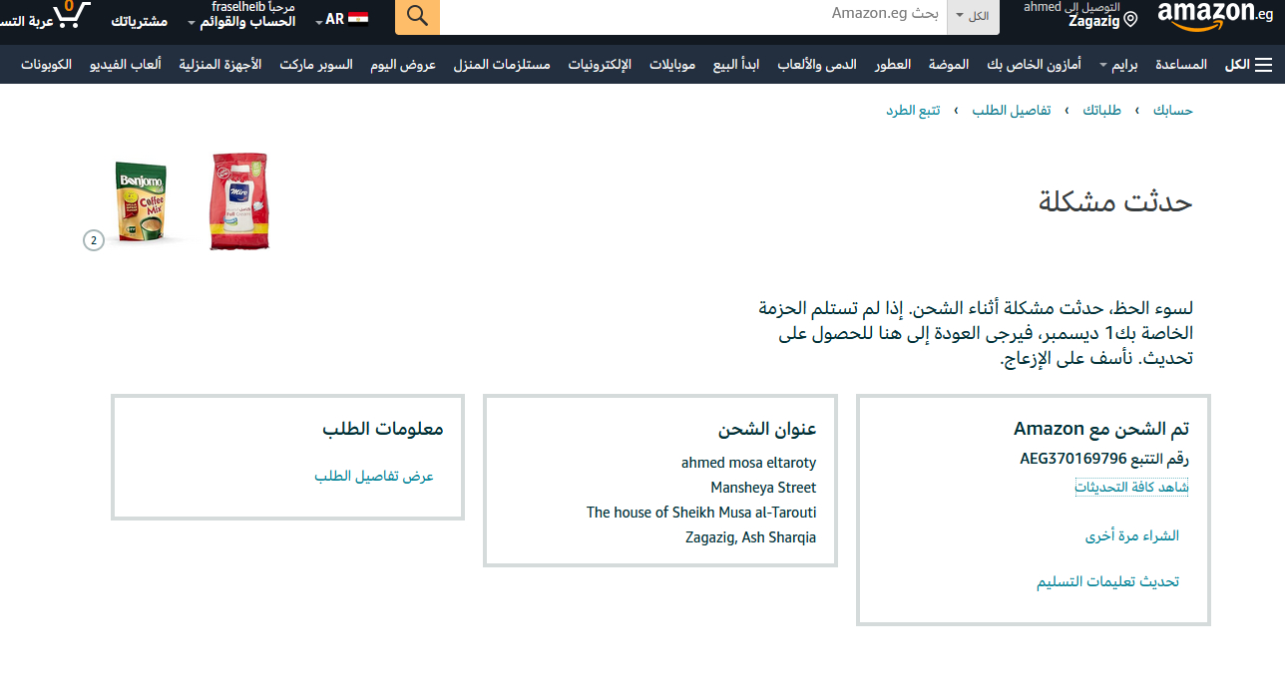
Task: Click the معلومات الطلب heading
Action: (x=383, y=429)
